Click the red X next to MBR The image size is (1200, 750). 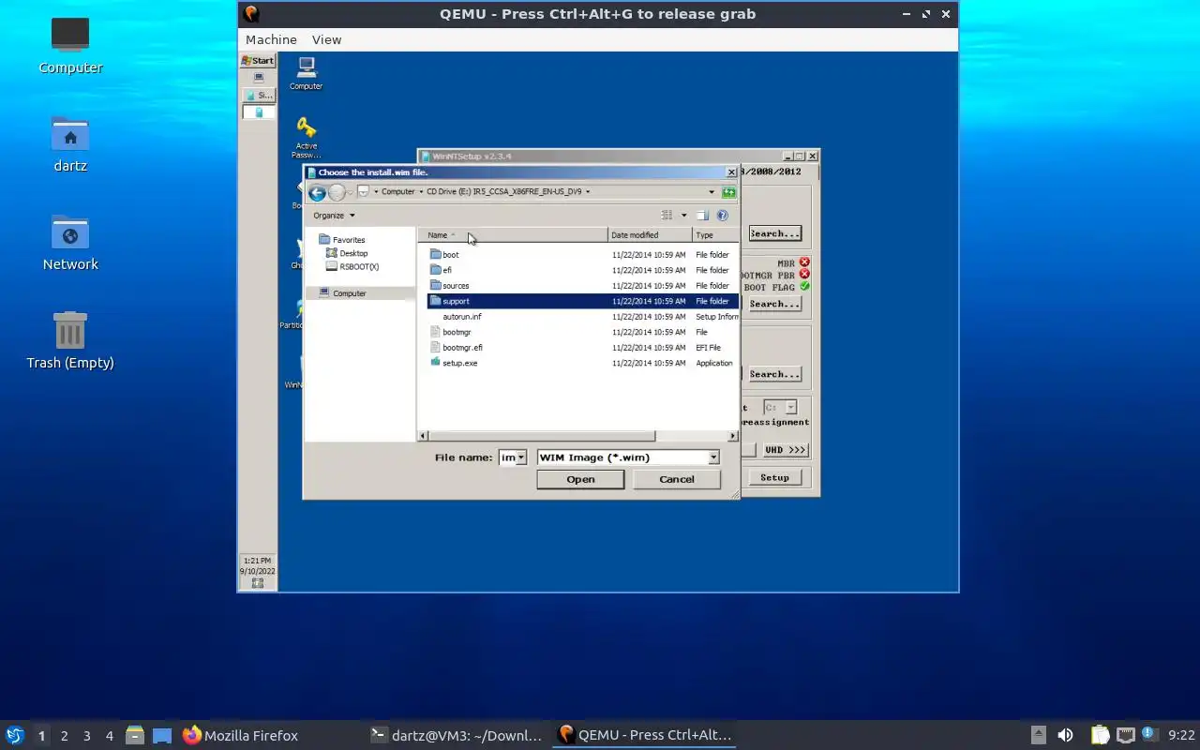pyautogui.click(x=804, y=262)
